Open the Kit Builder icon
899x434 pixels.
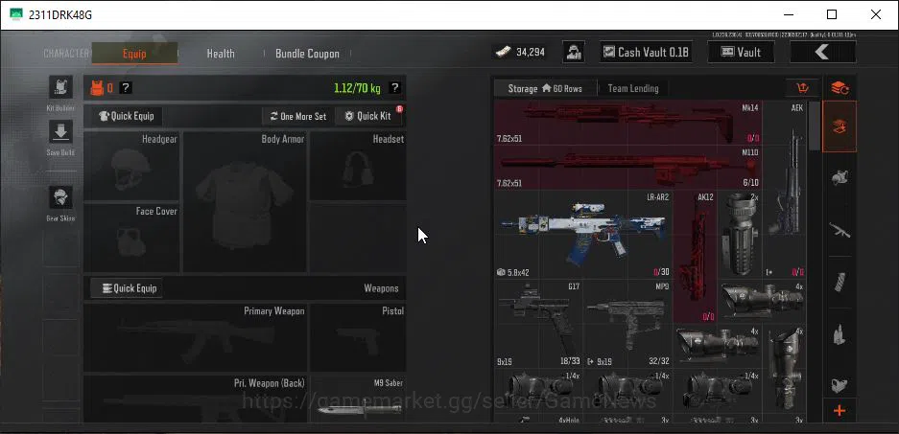[x=60, y=88]
